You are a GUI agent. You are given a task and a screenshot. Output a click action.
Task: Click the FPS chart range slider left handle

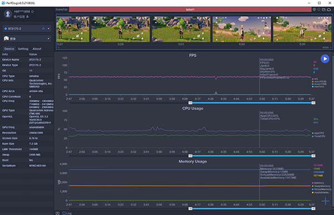pos(190,103)
